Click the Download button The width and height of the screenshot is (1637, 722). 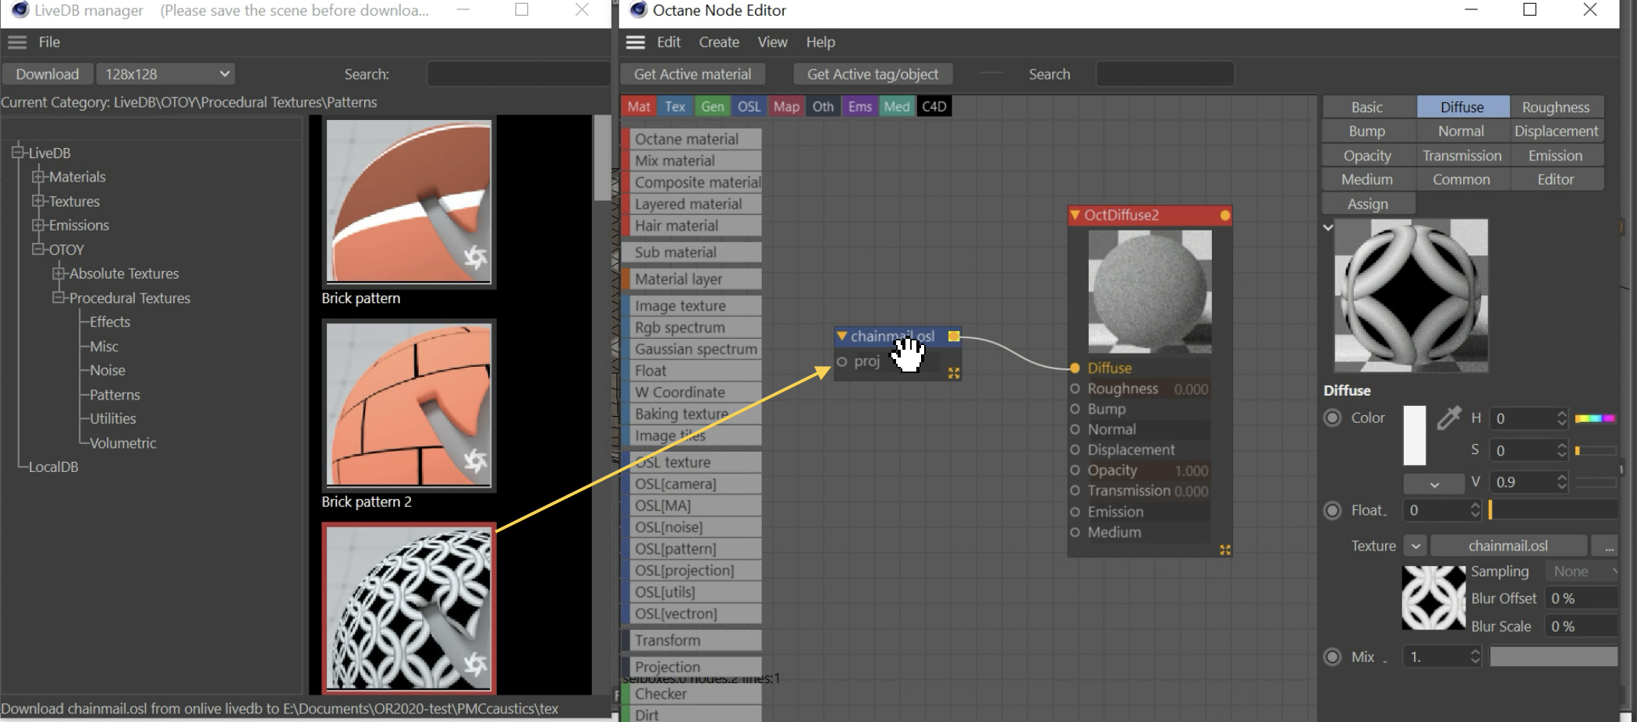(x=48, y=74)
